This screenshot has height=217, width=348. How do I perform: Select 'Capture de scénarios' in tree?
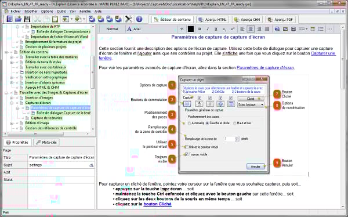(x=46, y=118)
